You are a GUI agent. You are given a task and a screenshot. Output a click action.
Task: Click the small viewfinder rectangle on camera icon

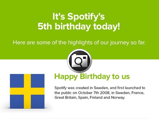(x=85, y=58)
